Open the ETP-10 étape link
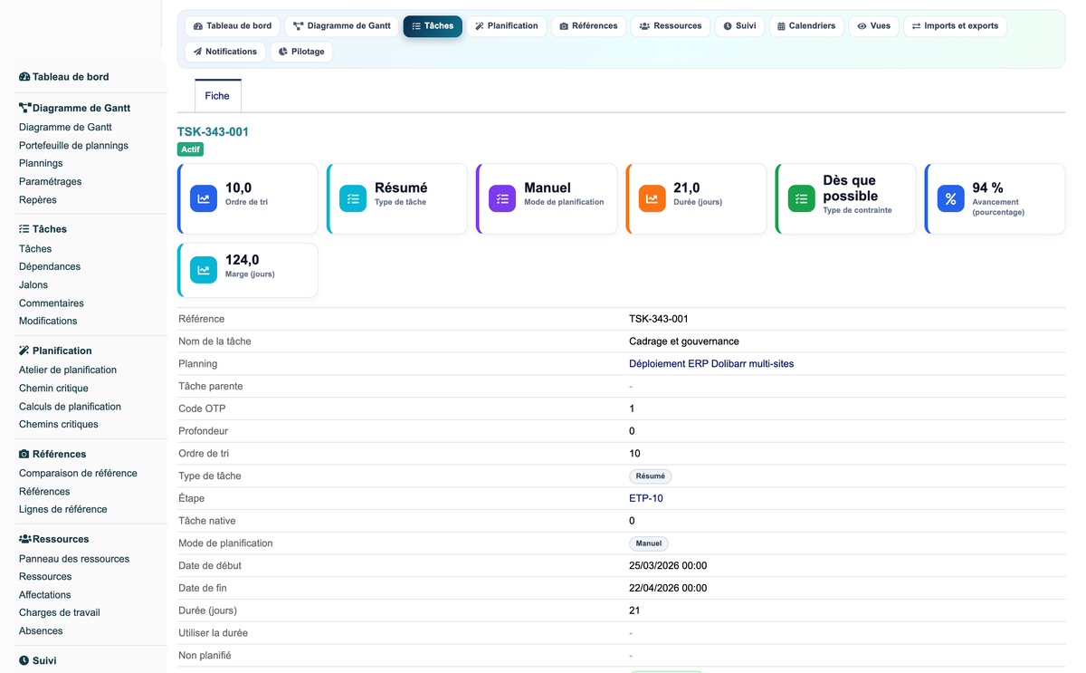Viewport: 1086px width, 673px height. point(646,498)
